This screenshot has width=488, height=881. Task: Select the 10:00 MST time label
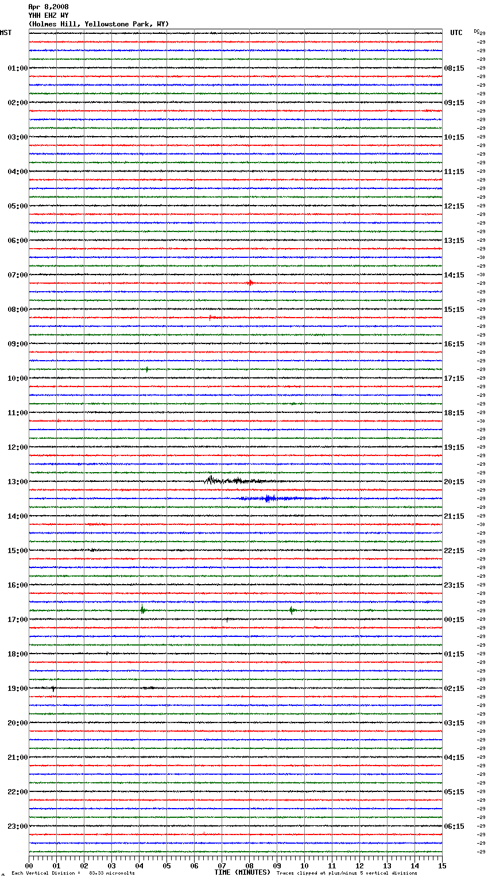pos(18,378)
